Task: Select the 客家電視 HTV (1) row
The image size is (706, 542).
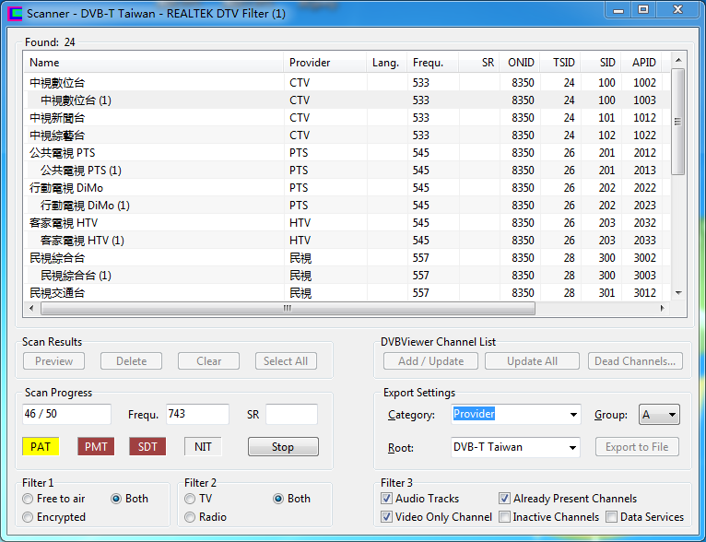Action: (x=347, y=241)
